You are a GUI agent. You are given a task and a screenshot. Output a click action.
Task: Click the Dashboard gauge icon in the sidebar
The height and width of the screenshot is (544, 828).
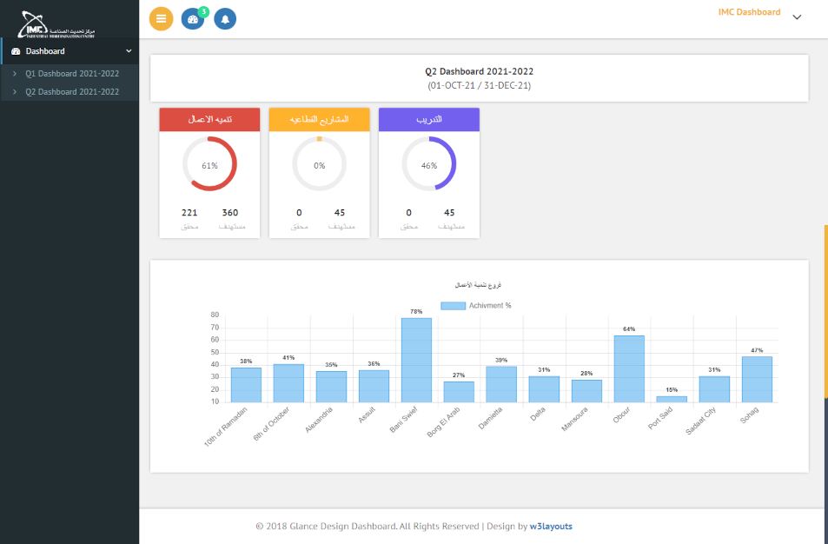click(16, 51)
